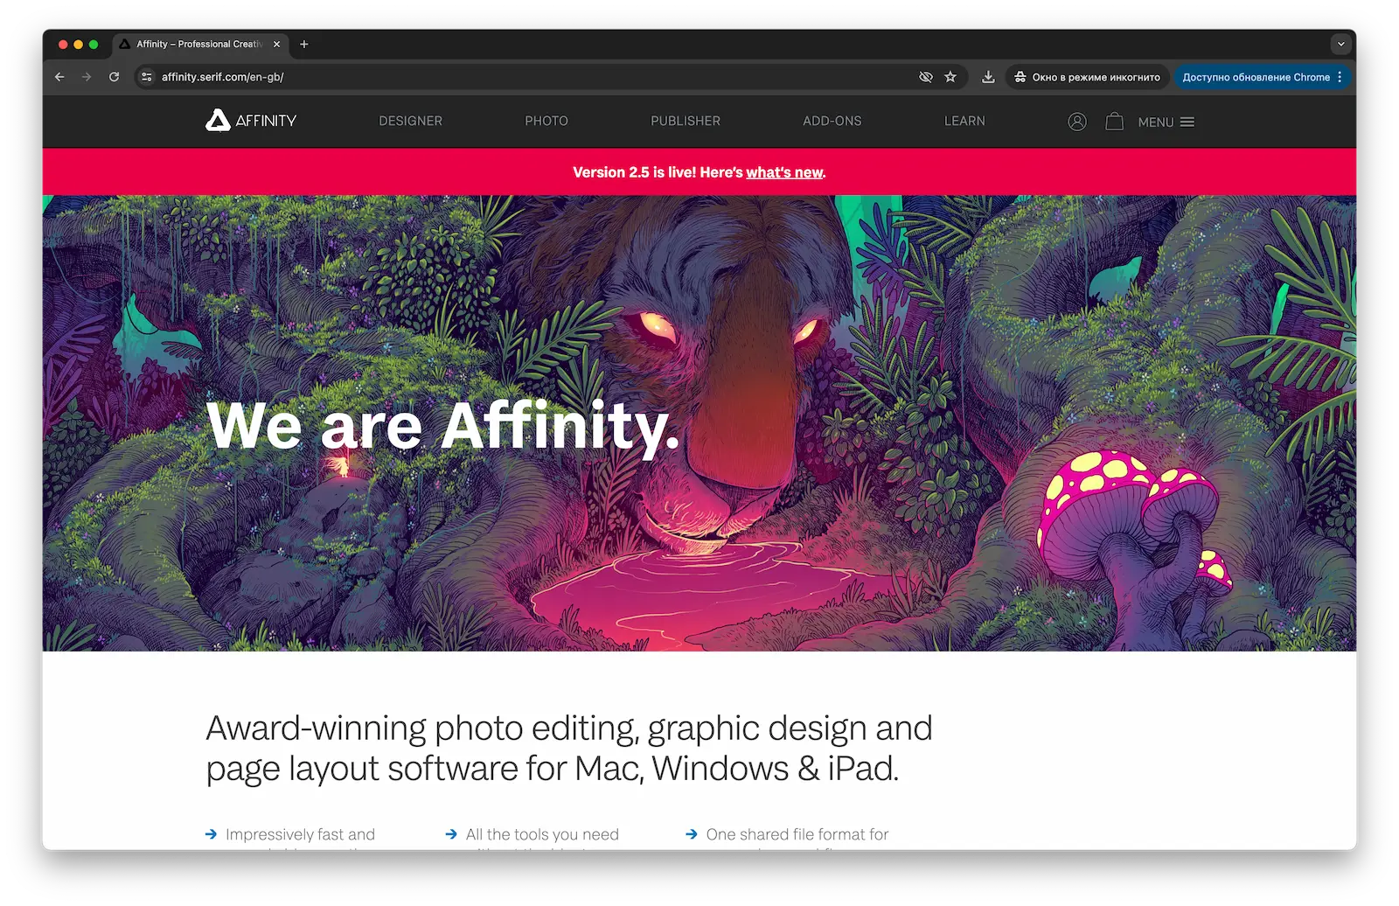Click "One shared file format for" bullet
This screenshot has width=1399, height=906.
(x=797, y=834)
